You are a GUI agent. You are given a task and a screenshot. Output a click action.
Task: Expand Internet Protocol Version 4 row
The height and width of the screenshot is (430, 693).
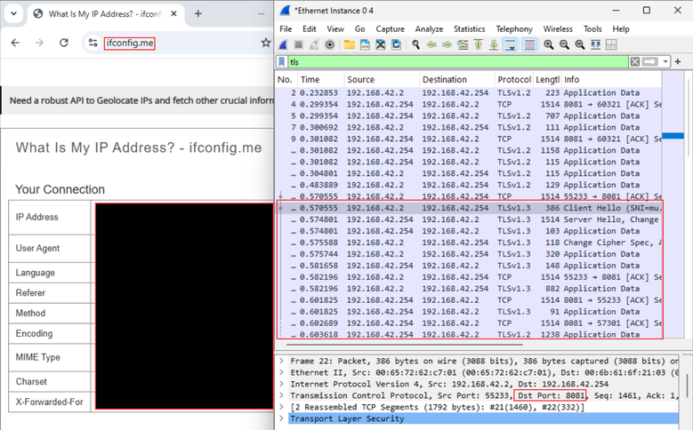point(281,384)
